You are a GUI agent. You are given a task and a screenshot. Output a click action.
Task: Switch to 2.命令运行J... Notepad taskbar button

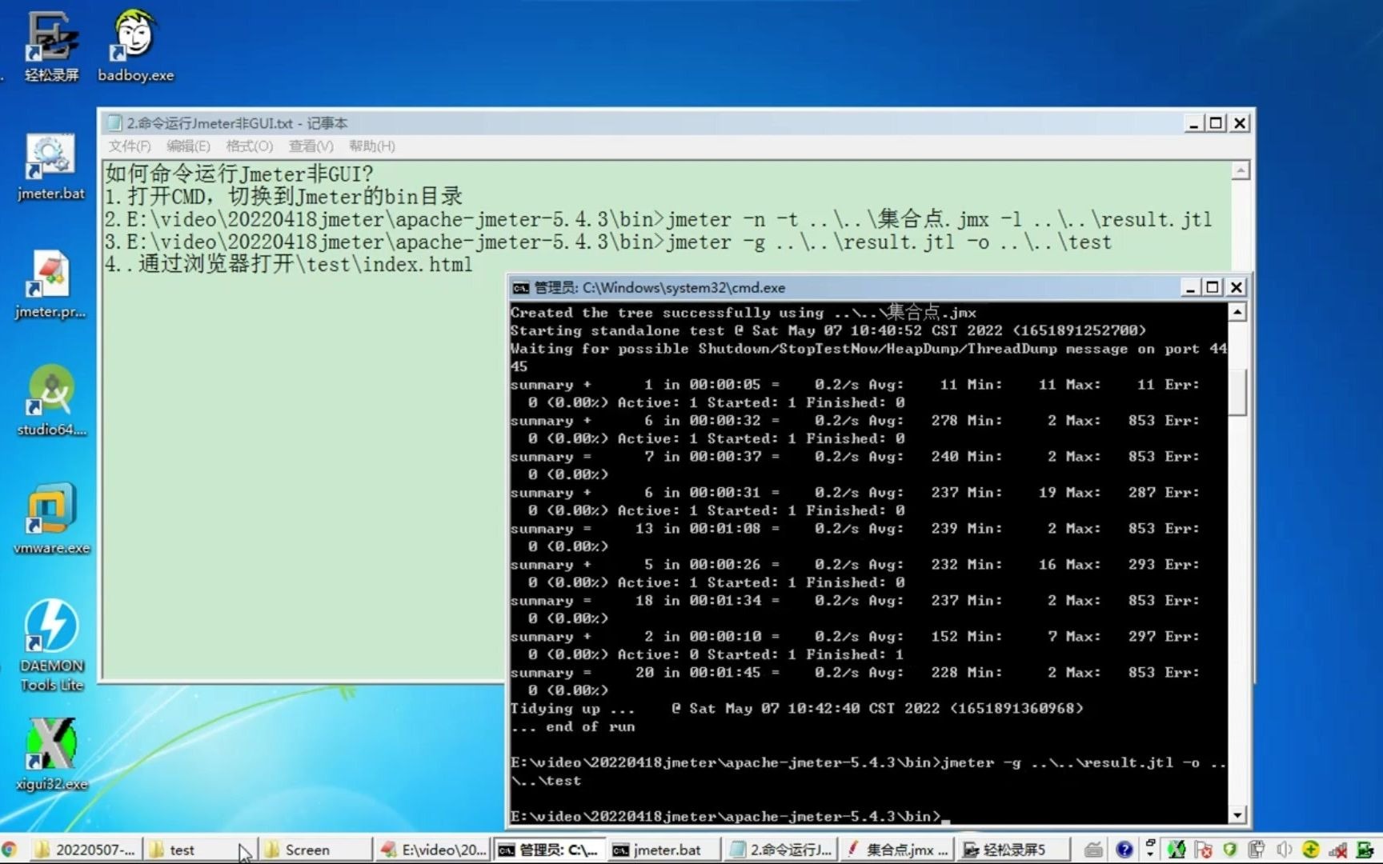[x=781, y=850]
